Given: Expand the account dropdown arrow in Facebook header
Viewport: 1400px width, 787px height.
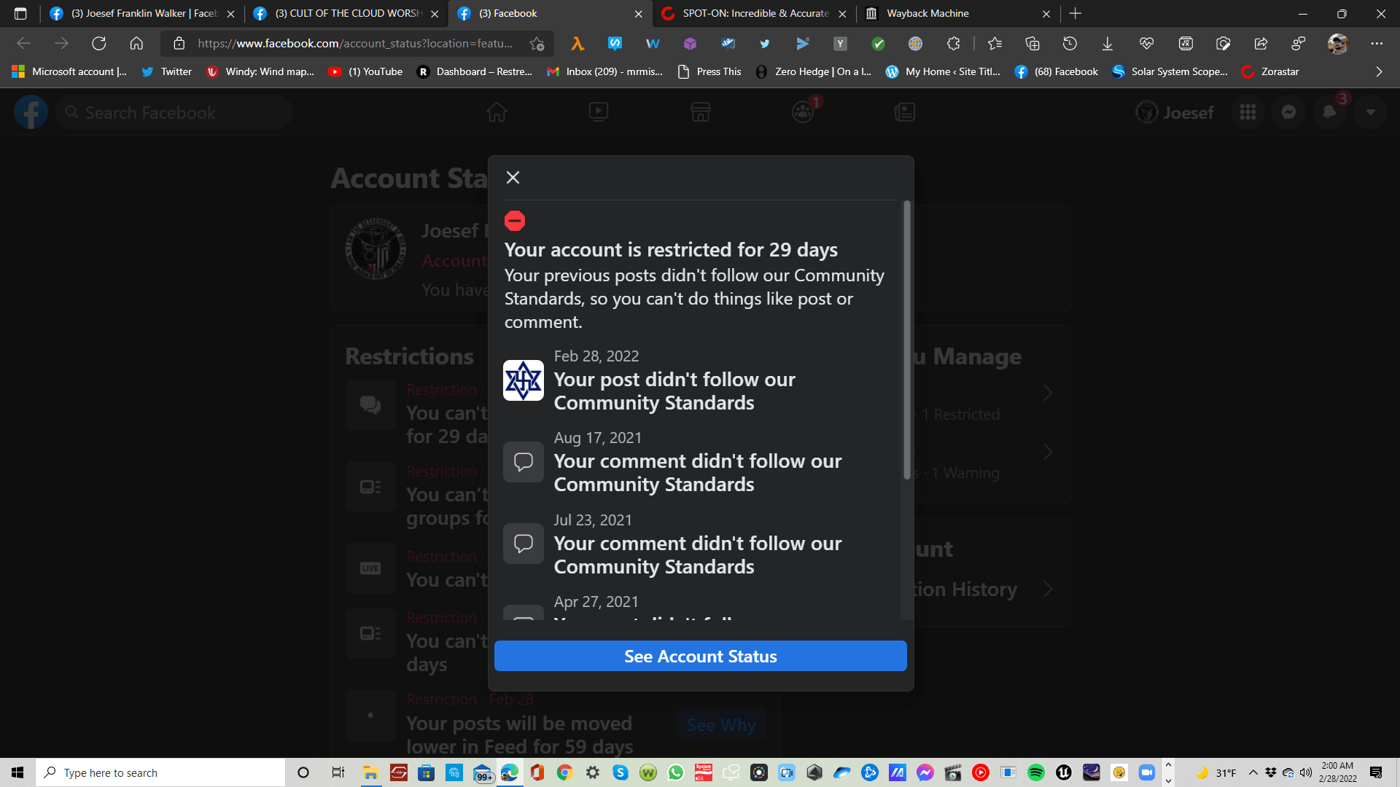Looking at the screenshot, I should [1370, 112].
